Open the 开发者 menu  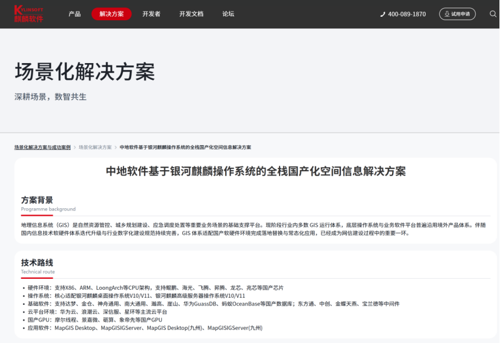click(x=151, y=14)
